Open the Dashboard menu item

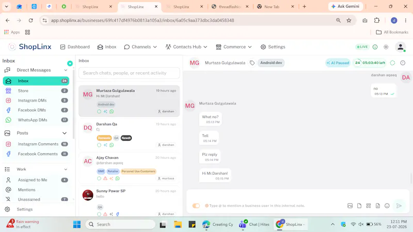pyautogui.click(x=75, y=47)
